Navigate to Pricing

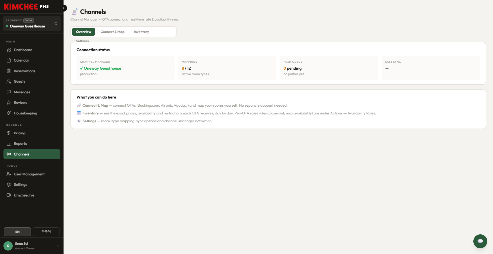[32, 133]
